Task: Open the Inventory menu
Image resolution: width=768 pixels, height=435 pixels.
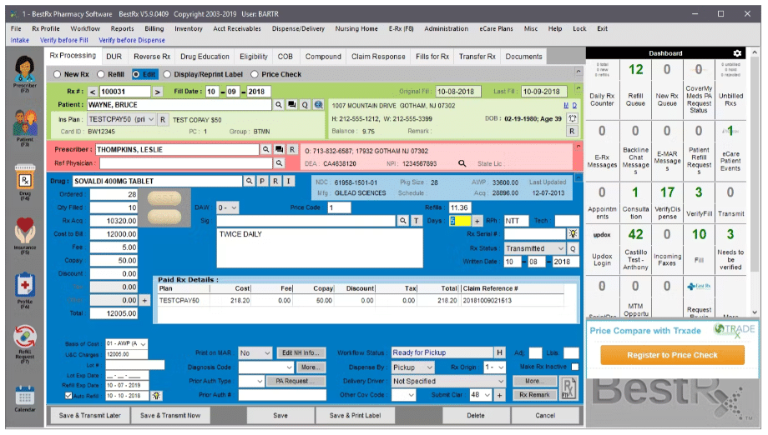Action: [189, 29]
